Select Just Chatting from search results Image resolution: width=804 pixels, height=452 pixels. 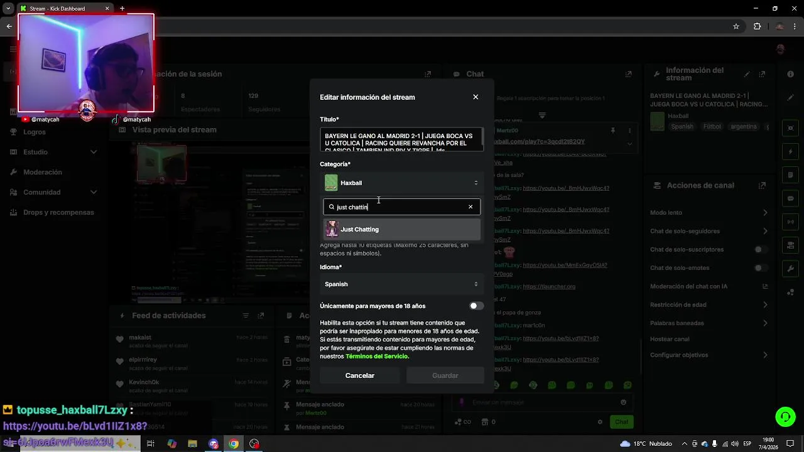point(401,229)
